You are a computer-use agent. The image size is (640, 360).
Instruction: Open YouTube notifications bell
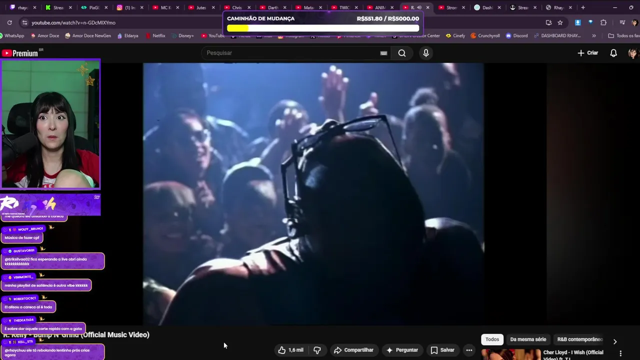[x=613, y=53]
